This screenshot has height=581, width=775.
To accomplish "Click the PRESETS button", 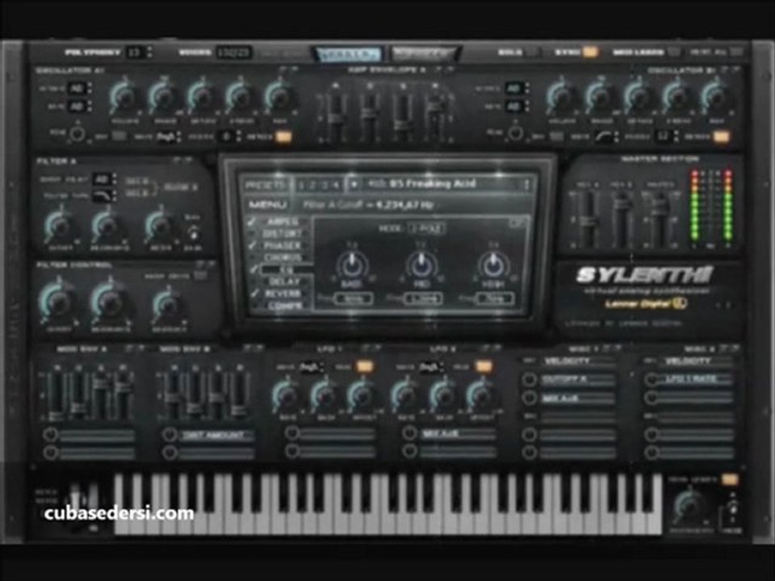I will [266, 185].
